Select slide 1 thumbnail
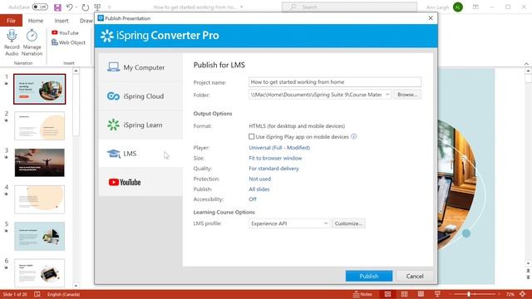 [x=40, y=89]
